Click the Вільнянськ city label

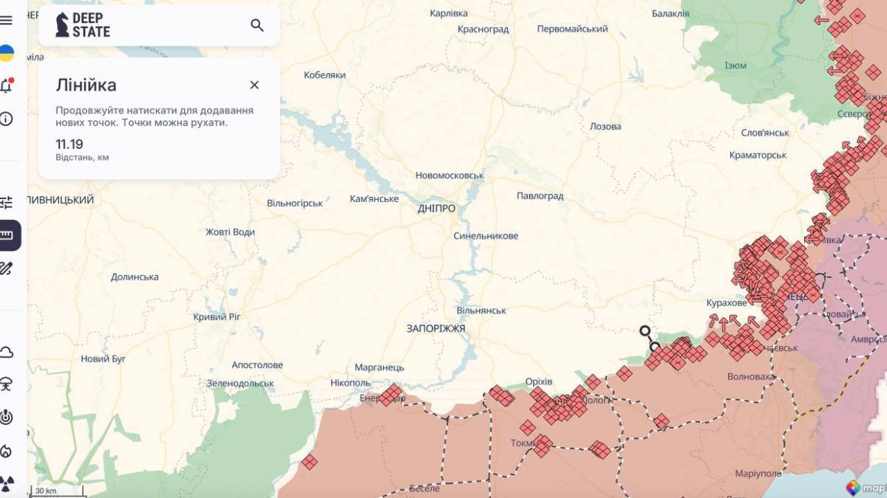481,311
